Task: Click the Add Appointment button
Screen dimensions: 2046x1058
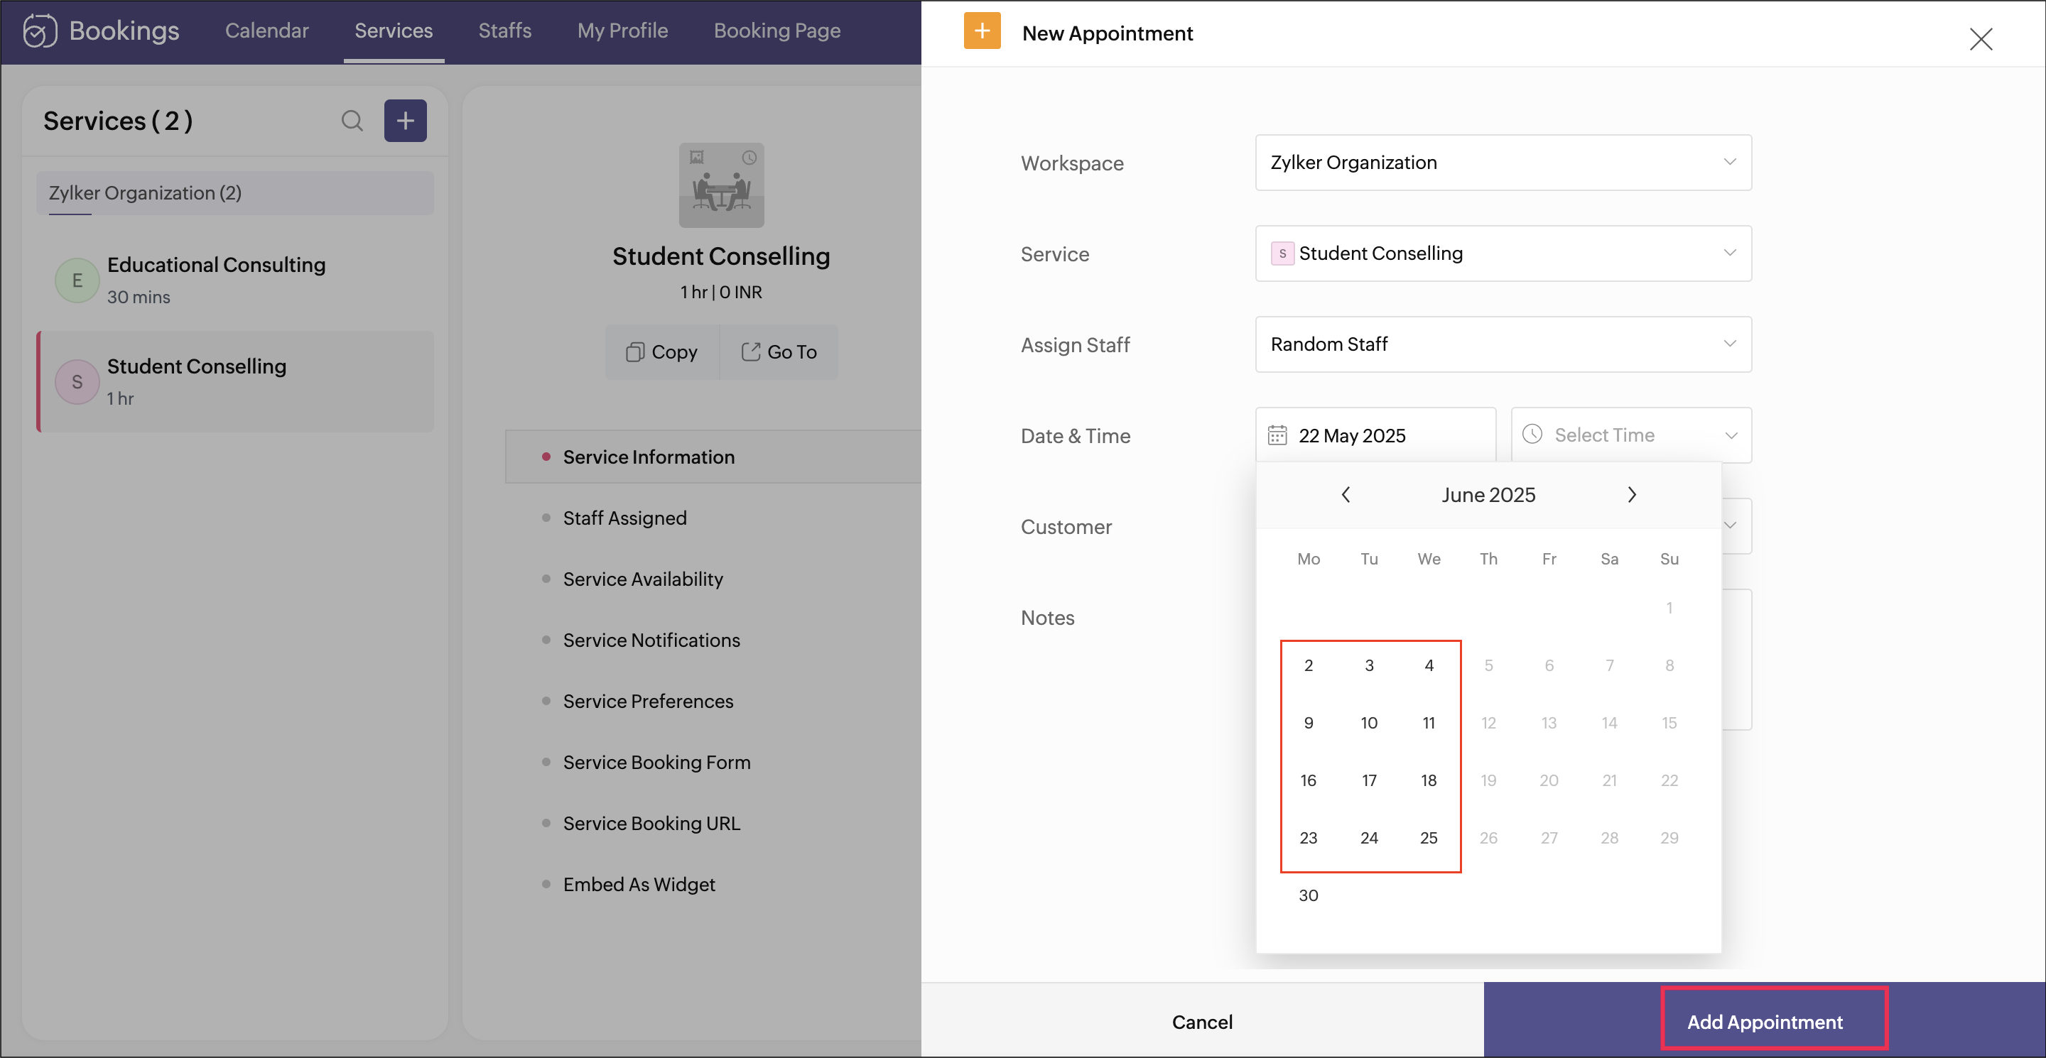Action: tap(1765, 1022)
